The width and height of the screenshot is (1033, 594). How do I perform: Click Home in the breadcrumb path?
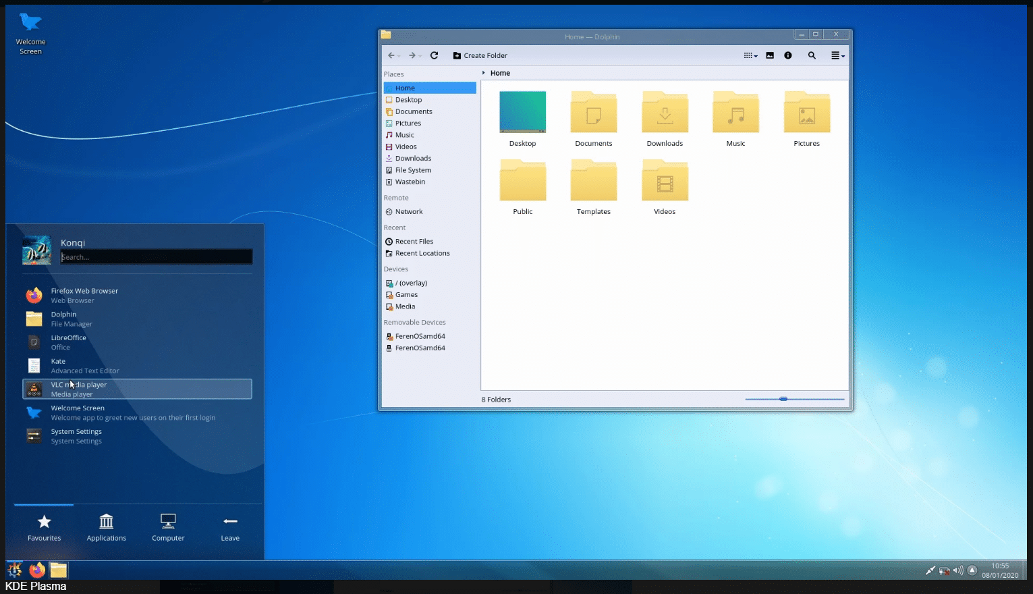tap(500, 73)
